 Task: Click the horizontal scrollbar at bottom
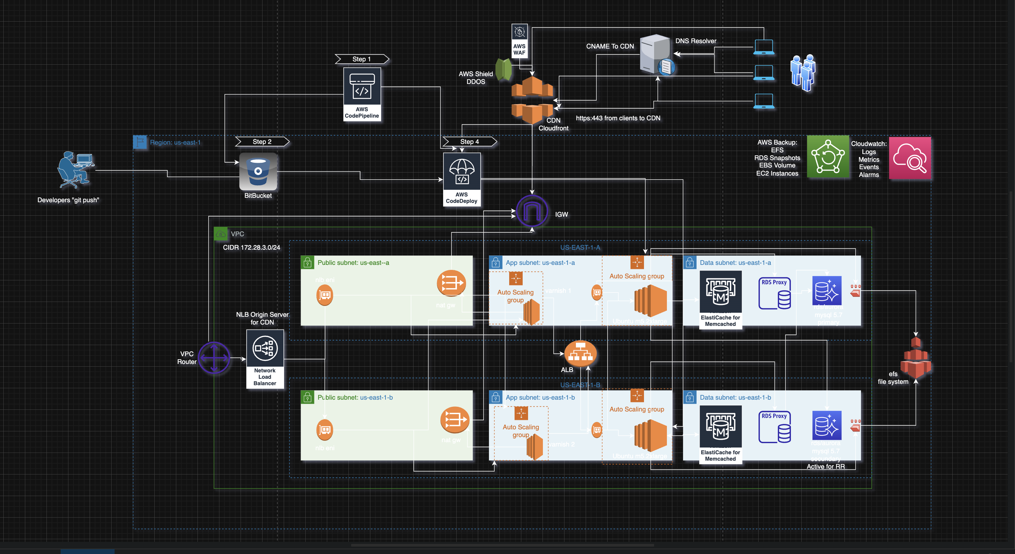pos(502,545)
